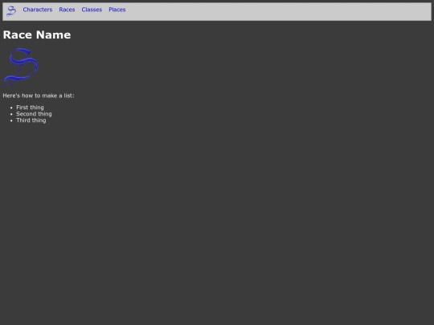Screen dimensions: 434x325
Task: Select the "First thing" list item
Action: [x=30, y=108]
